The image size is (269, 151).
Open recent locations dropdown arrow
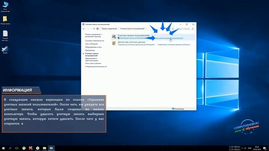point(91,29)
